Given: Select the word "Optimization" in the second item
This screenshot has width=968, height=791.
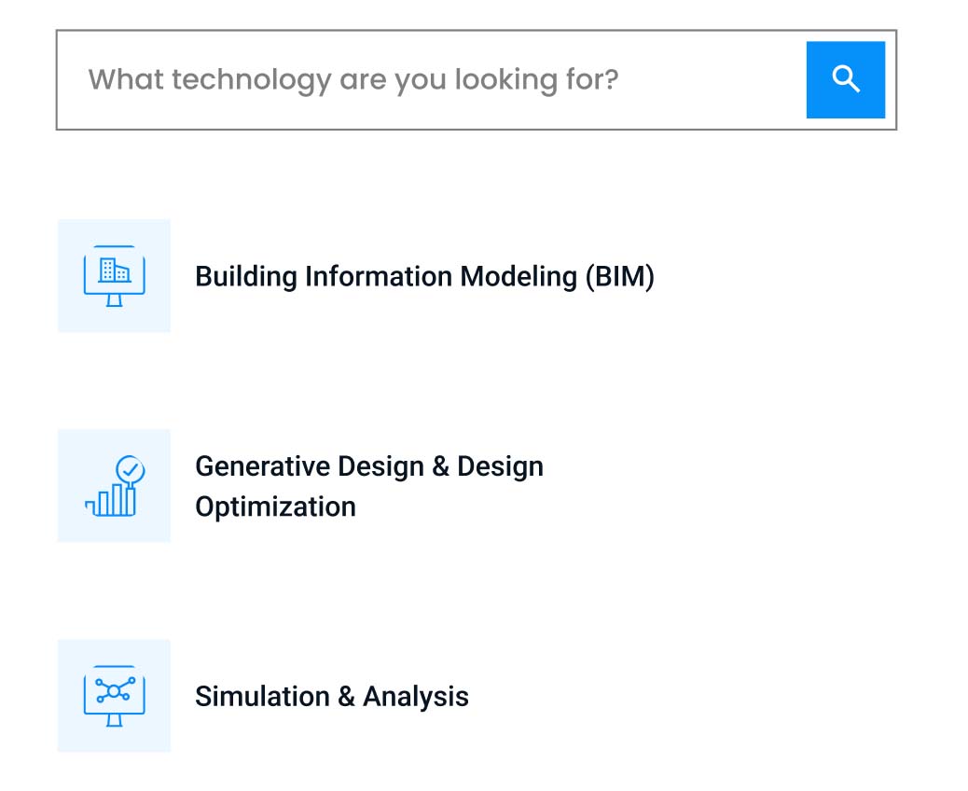Looking at the screenshot, I should point(275,507).
